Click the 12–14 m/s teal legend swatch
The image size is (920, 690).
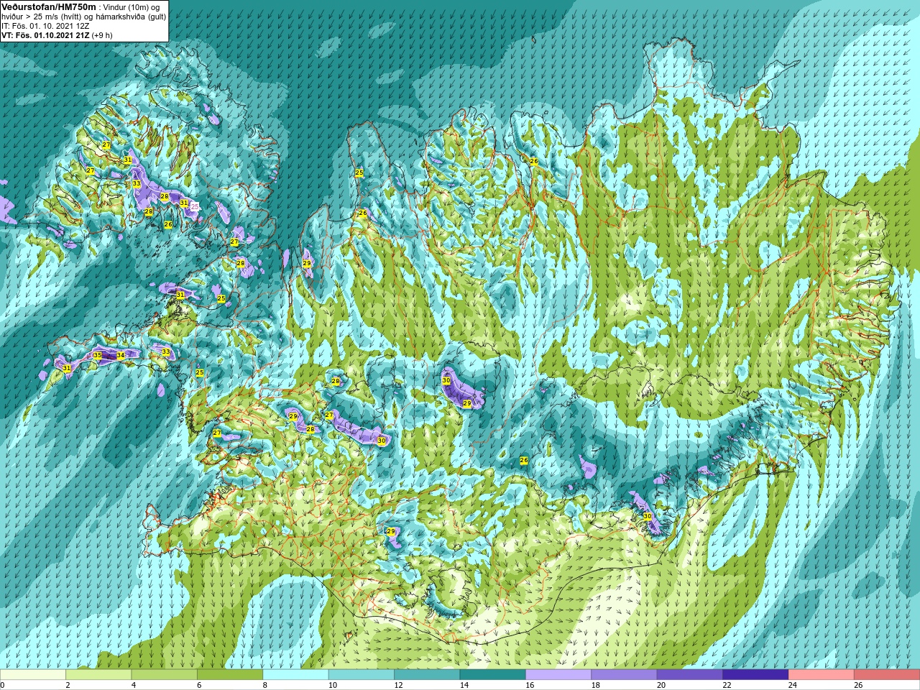pyautogui.click(x=427, y=675)
